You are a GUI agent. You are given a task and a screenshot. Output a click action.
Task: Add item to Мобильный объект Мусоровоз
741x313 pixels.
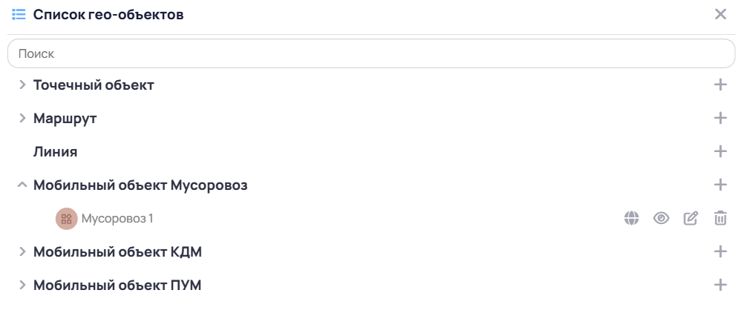coord(720,185)
